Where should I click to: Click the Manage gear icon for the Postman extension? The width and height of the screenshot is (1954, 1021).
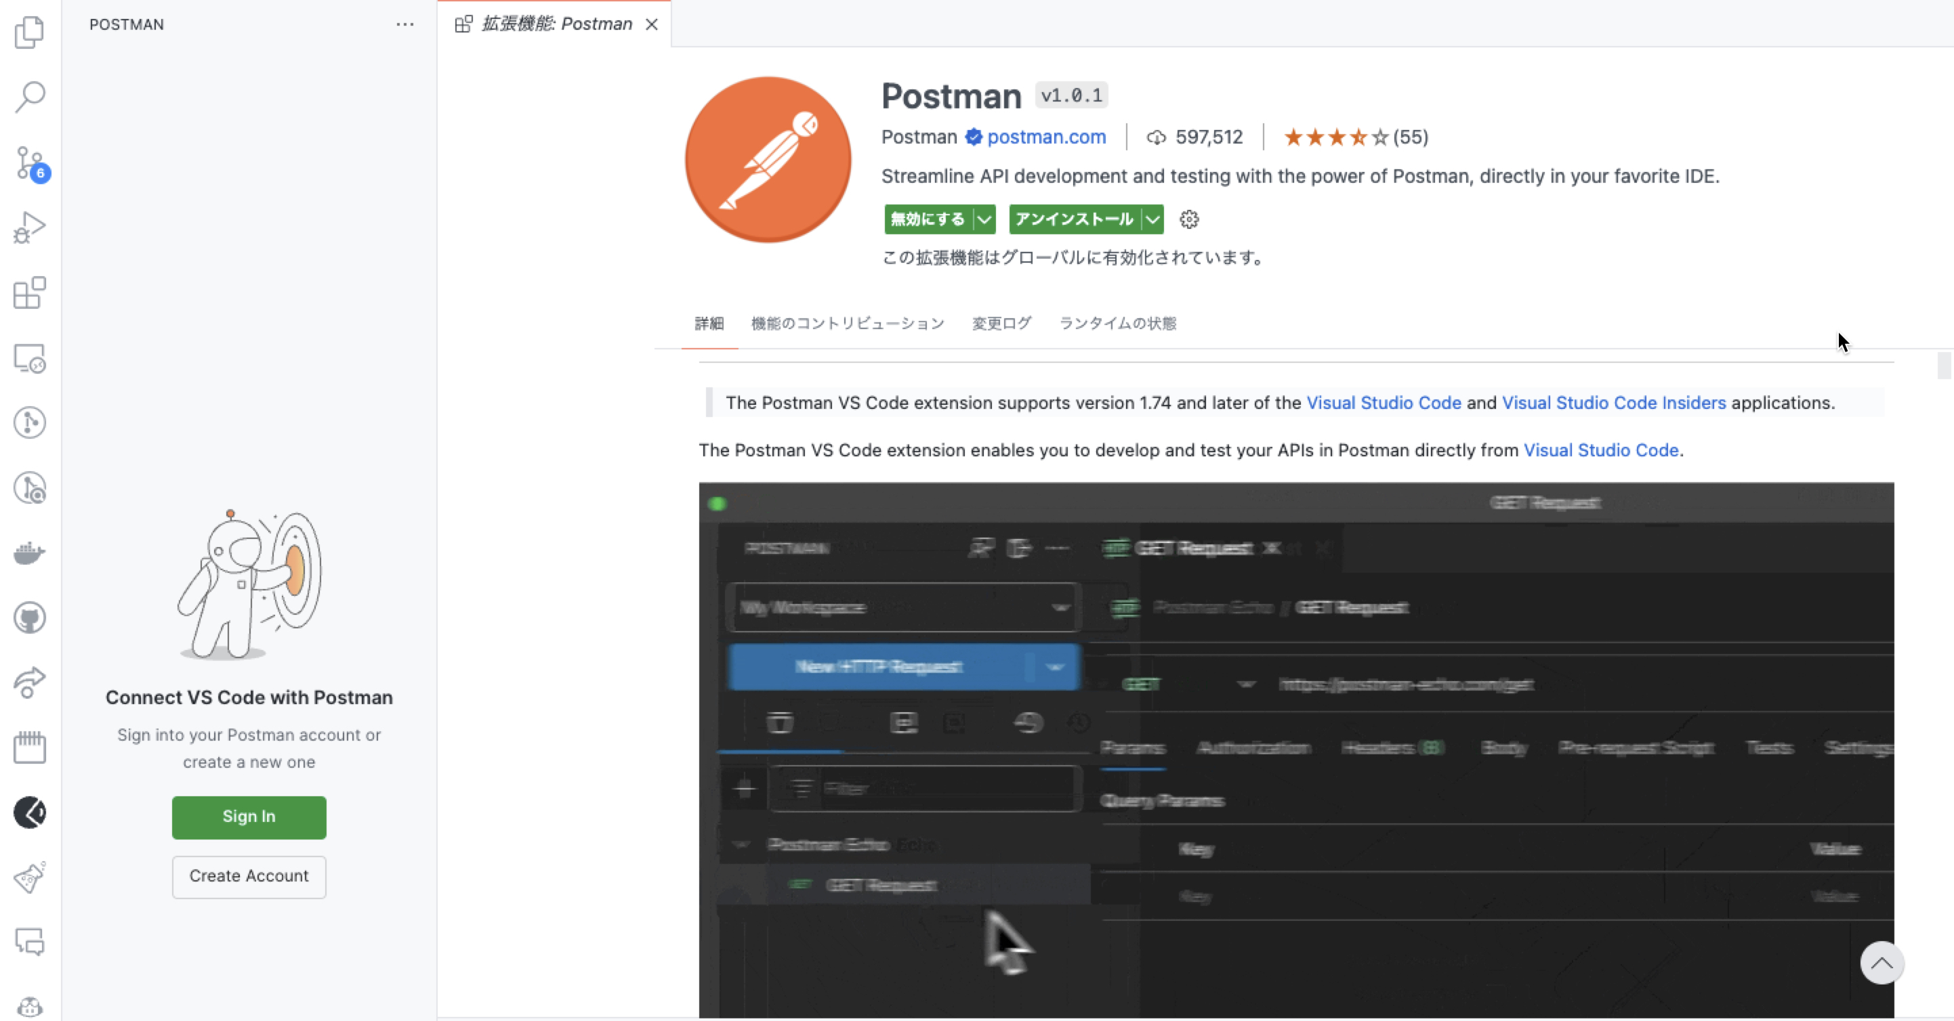click(1188, 219)
